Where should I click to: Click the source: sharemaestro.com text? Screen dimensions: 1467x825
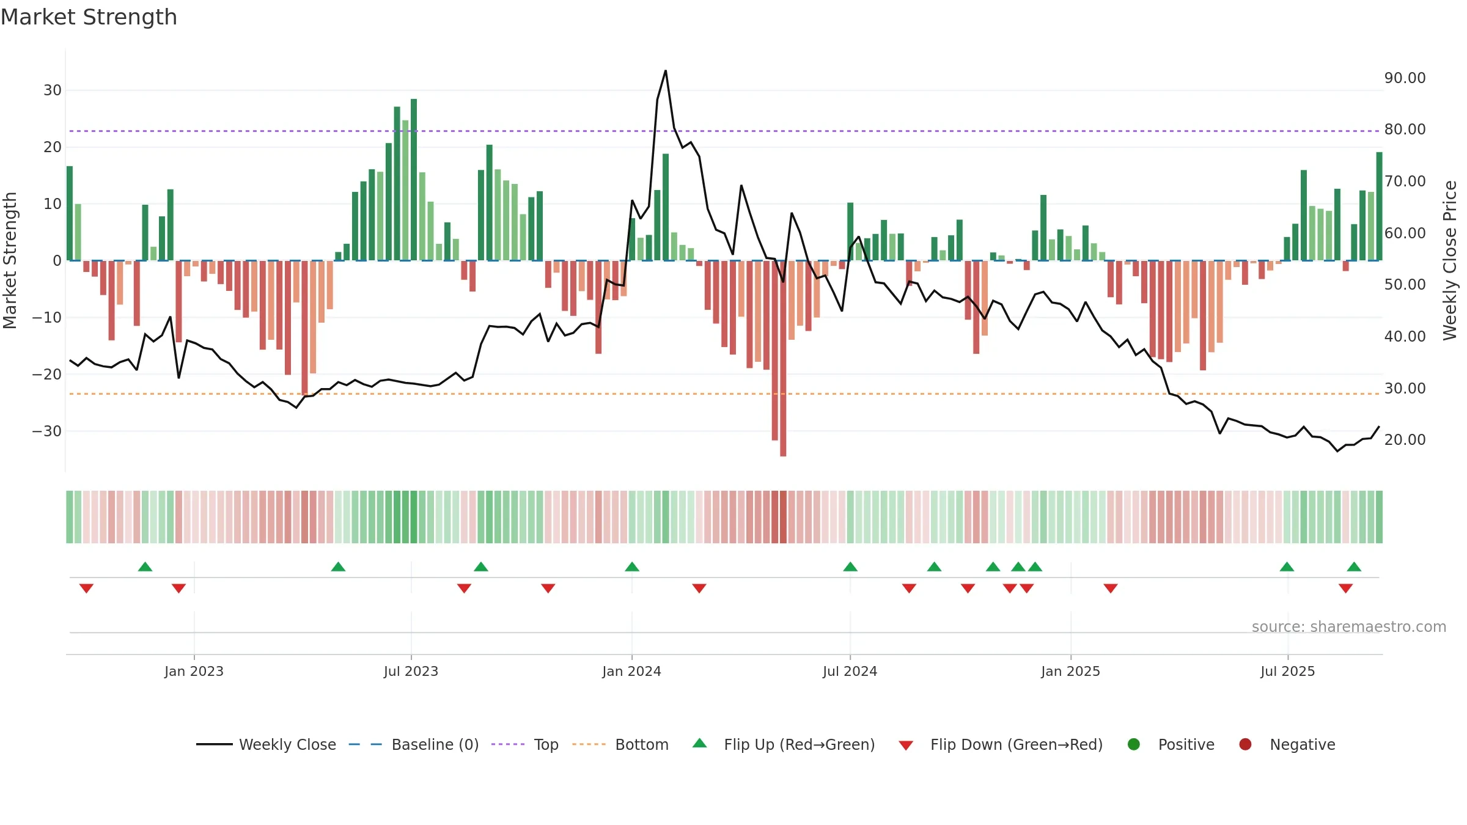click(x=1349, y=627)
